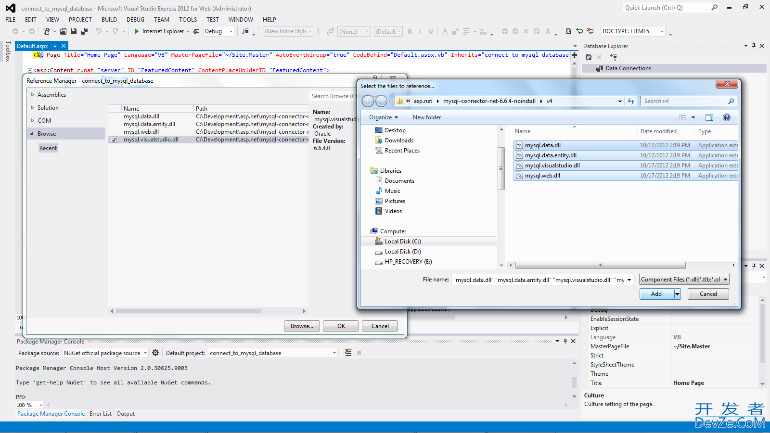
Task: Start debugging with the green play arrow
Action: coord(136,31)
